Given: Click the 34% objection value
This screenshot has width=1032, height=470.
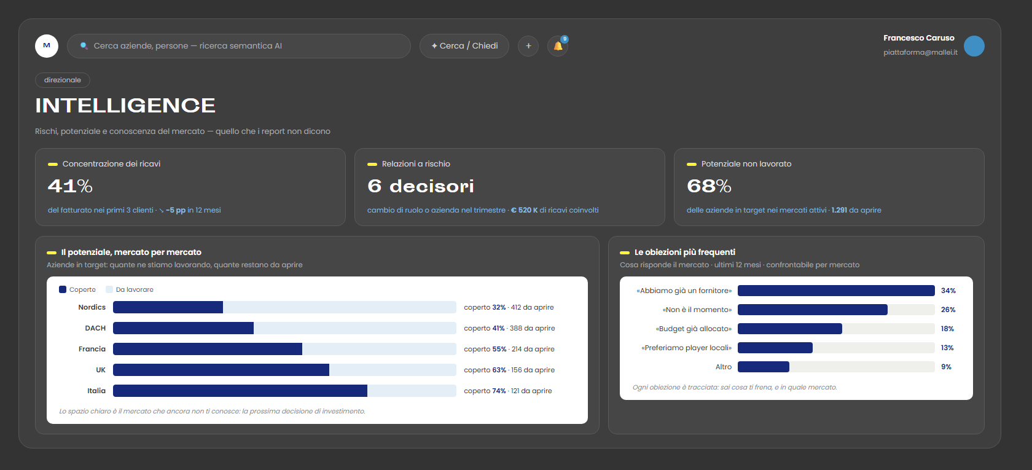Looking at the screenshot, I should (x=948, y=291).
